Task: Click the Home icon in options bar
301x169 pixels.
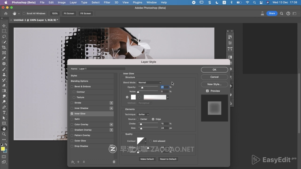Action: pos(6,13)
